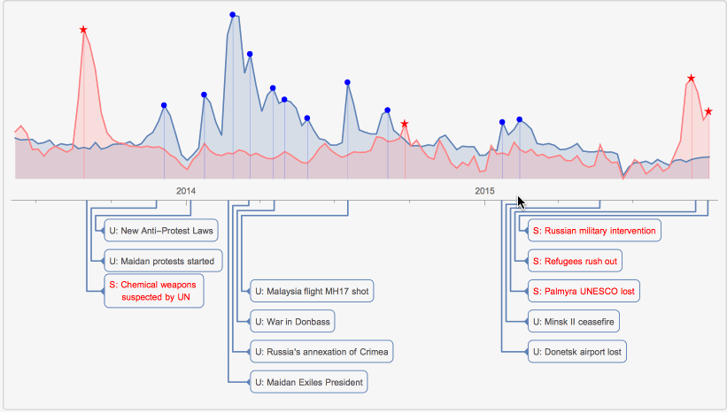Click the red star atop the late-2015 red peak
The width and height of the screenshot is (727, 412).
691,78
